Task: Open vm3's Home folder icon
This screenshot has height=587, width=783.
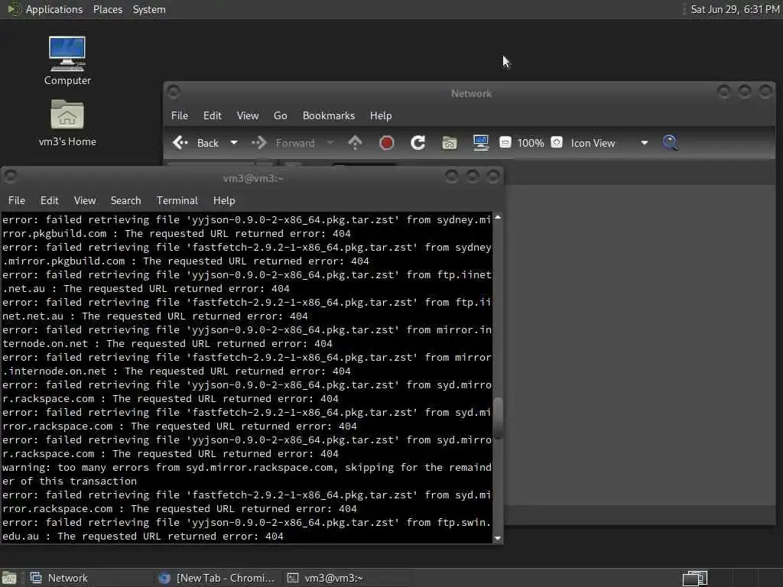Action: pos(67,122)
